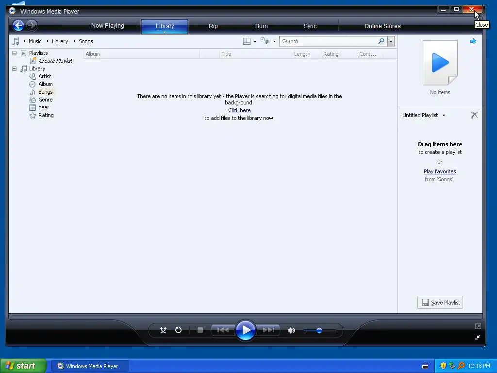Click the taskbar clock 12:18 PM
Image resolution: width=497 pixels, height=373 pixels.
tap(479, 366)
